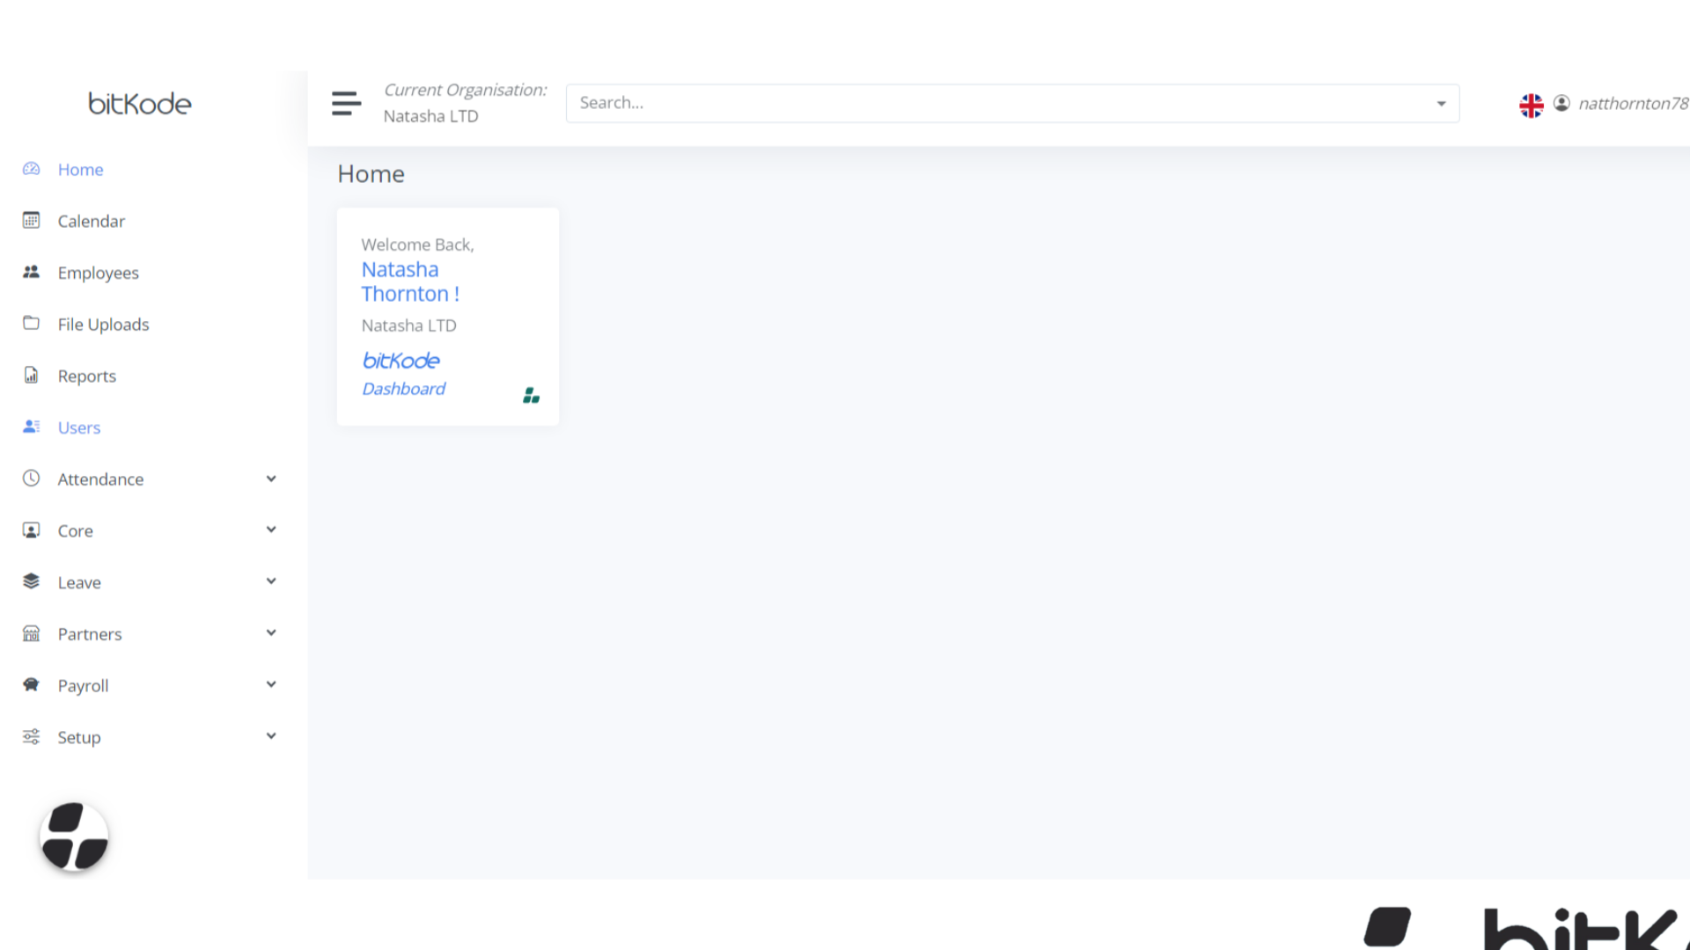The width and height of the screenshot is (1690, 950).
Task: Click the Employees people icon
Action: click(31, 272)
